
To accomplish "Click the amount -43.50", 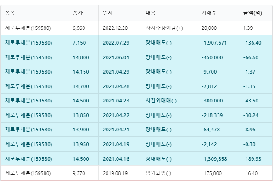I will coord(251,101).
